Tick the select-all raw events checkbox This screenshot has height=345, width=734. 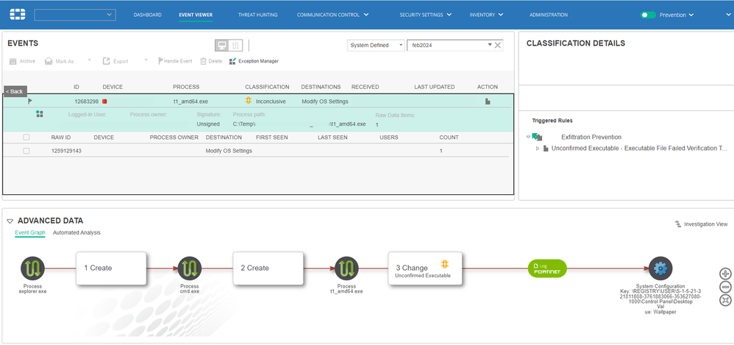tap(26, 138)
